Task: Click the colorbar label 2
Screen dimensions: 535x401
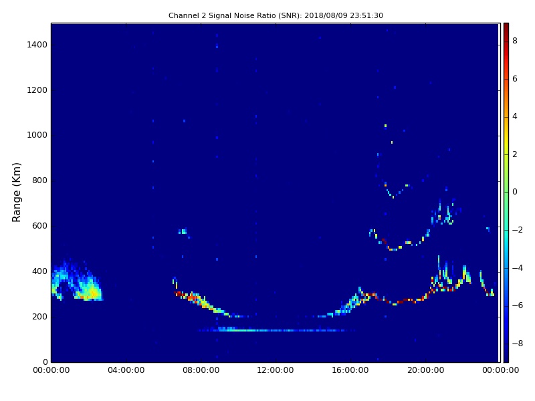Action: point(515,154)
